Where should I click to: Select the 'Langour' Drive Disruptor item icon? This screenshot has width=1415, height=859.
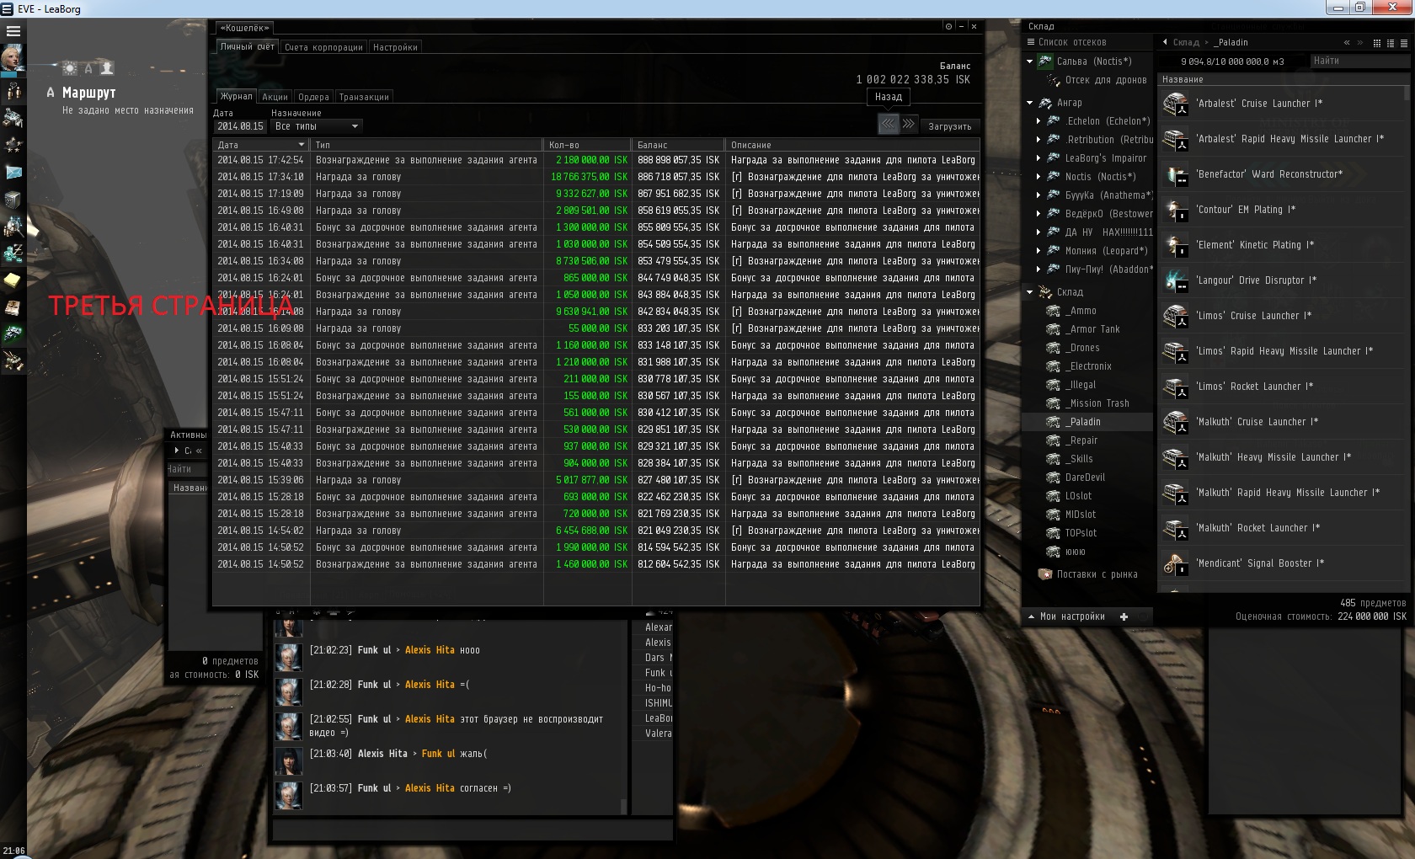pos(1176,280)
